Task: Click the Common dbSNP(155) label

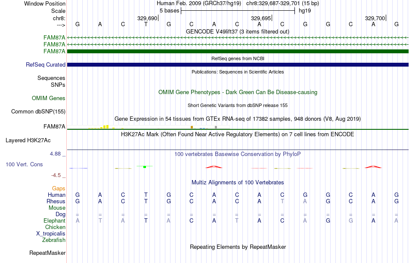Action: [38, 111]
